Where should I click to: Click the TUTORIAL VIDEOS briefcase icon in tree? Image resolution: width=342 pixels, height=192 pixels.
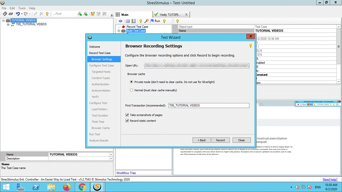pos(8,20)
